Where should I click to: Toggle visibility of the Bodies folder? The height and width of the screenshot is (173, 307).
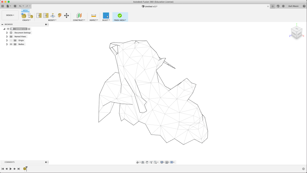pos(11,44)
